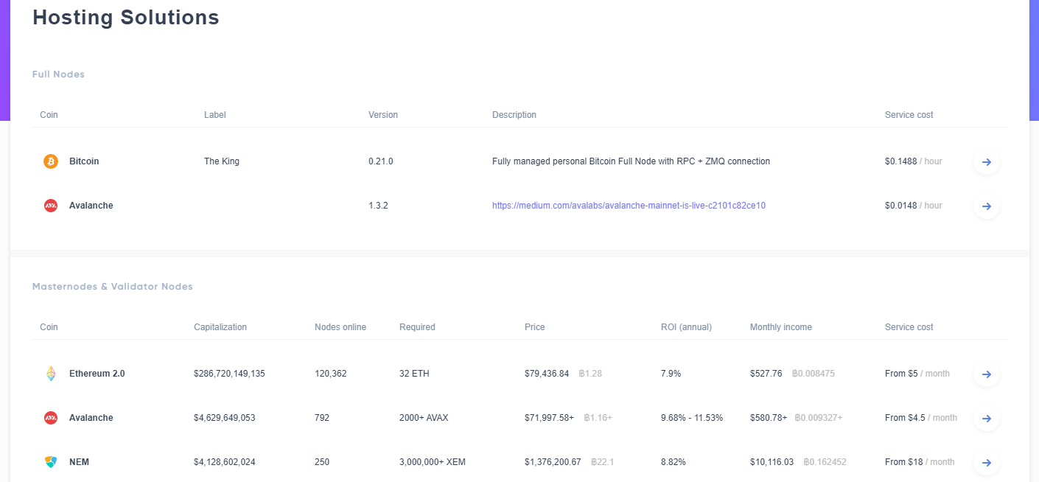Click the 9.68% - 11.53% annual ROI
This screenshot has height=482, width=1039.
click(692, 418)
